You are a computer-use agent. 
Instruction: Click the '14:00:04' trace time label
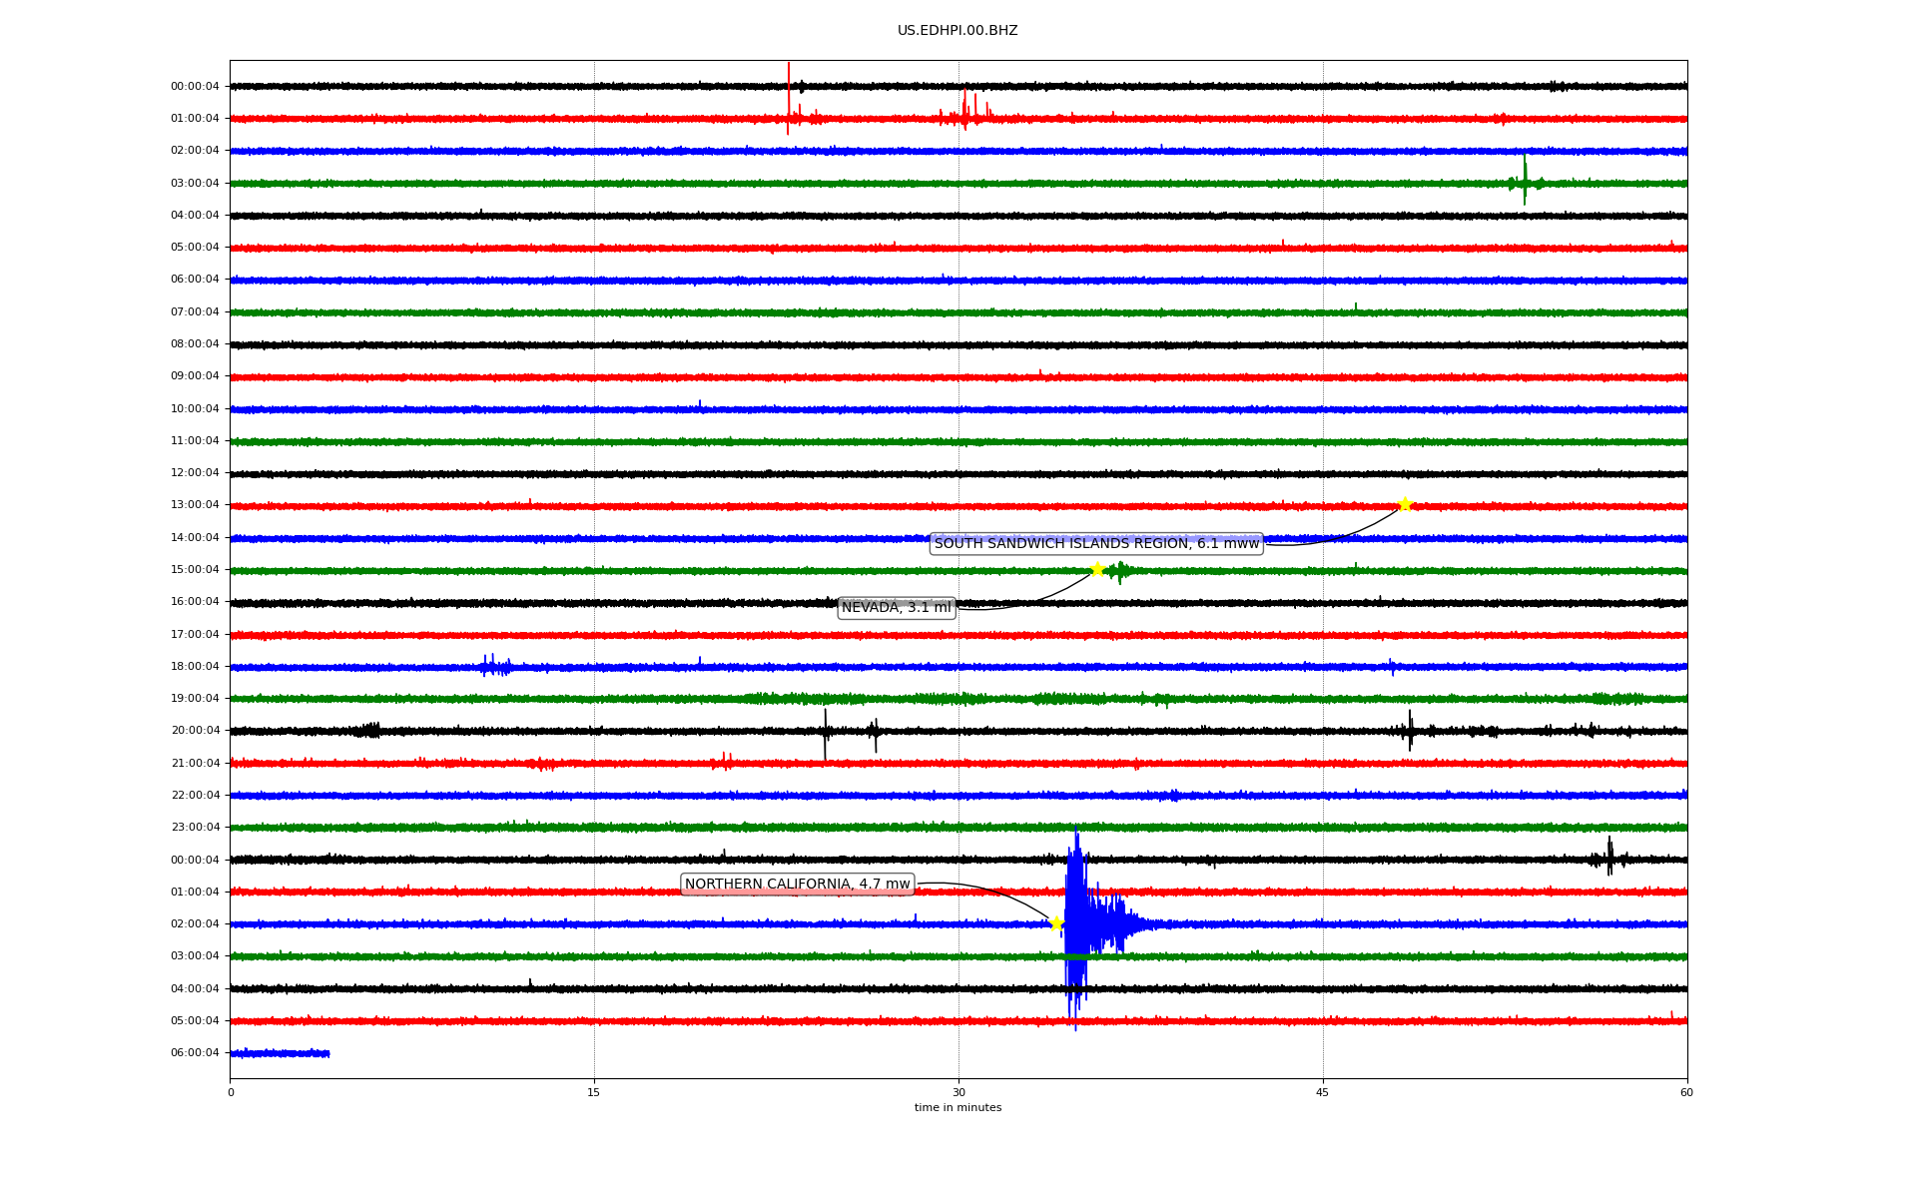[195, 537]
